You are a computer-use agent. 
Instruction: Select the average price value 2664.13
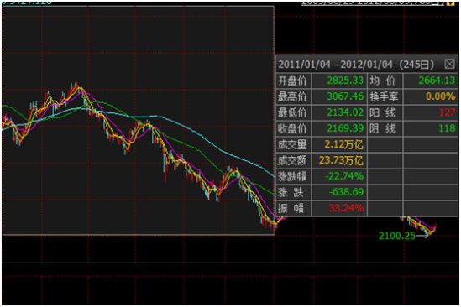(x=437, y=81)
